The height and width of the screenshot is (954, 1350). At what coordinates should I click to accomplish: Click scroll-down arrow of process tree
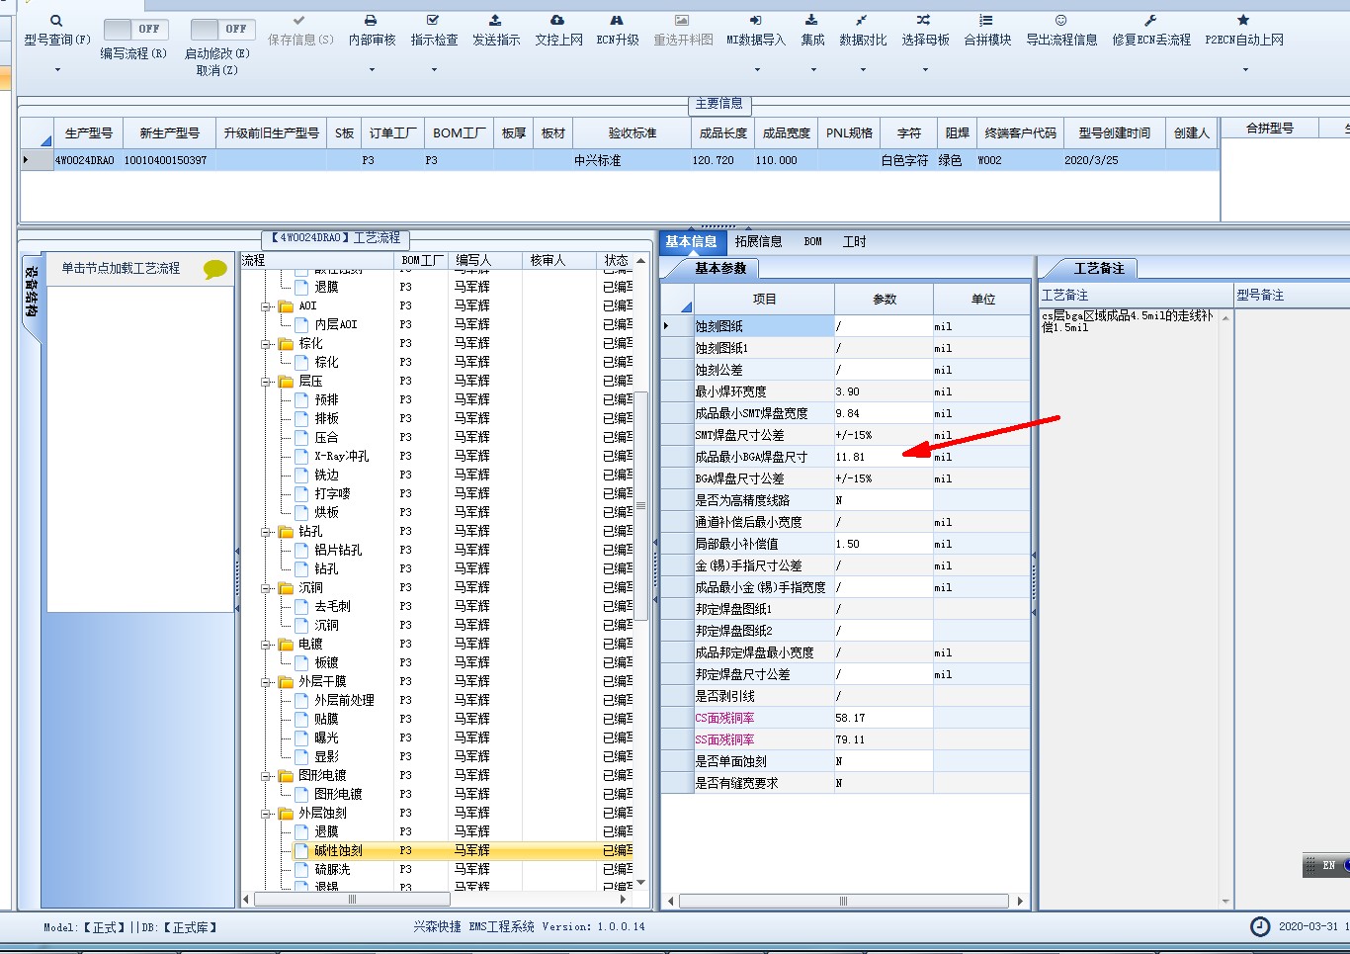640,882
